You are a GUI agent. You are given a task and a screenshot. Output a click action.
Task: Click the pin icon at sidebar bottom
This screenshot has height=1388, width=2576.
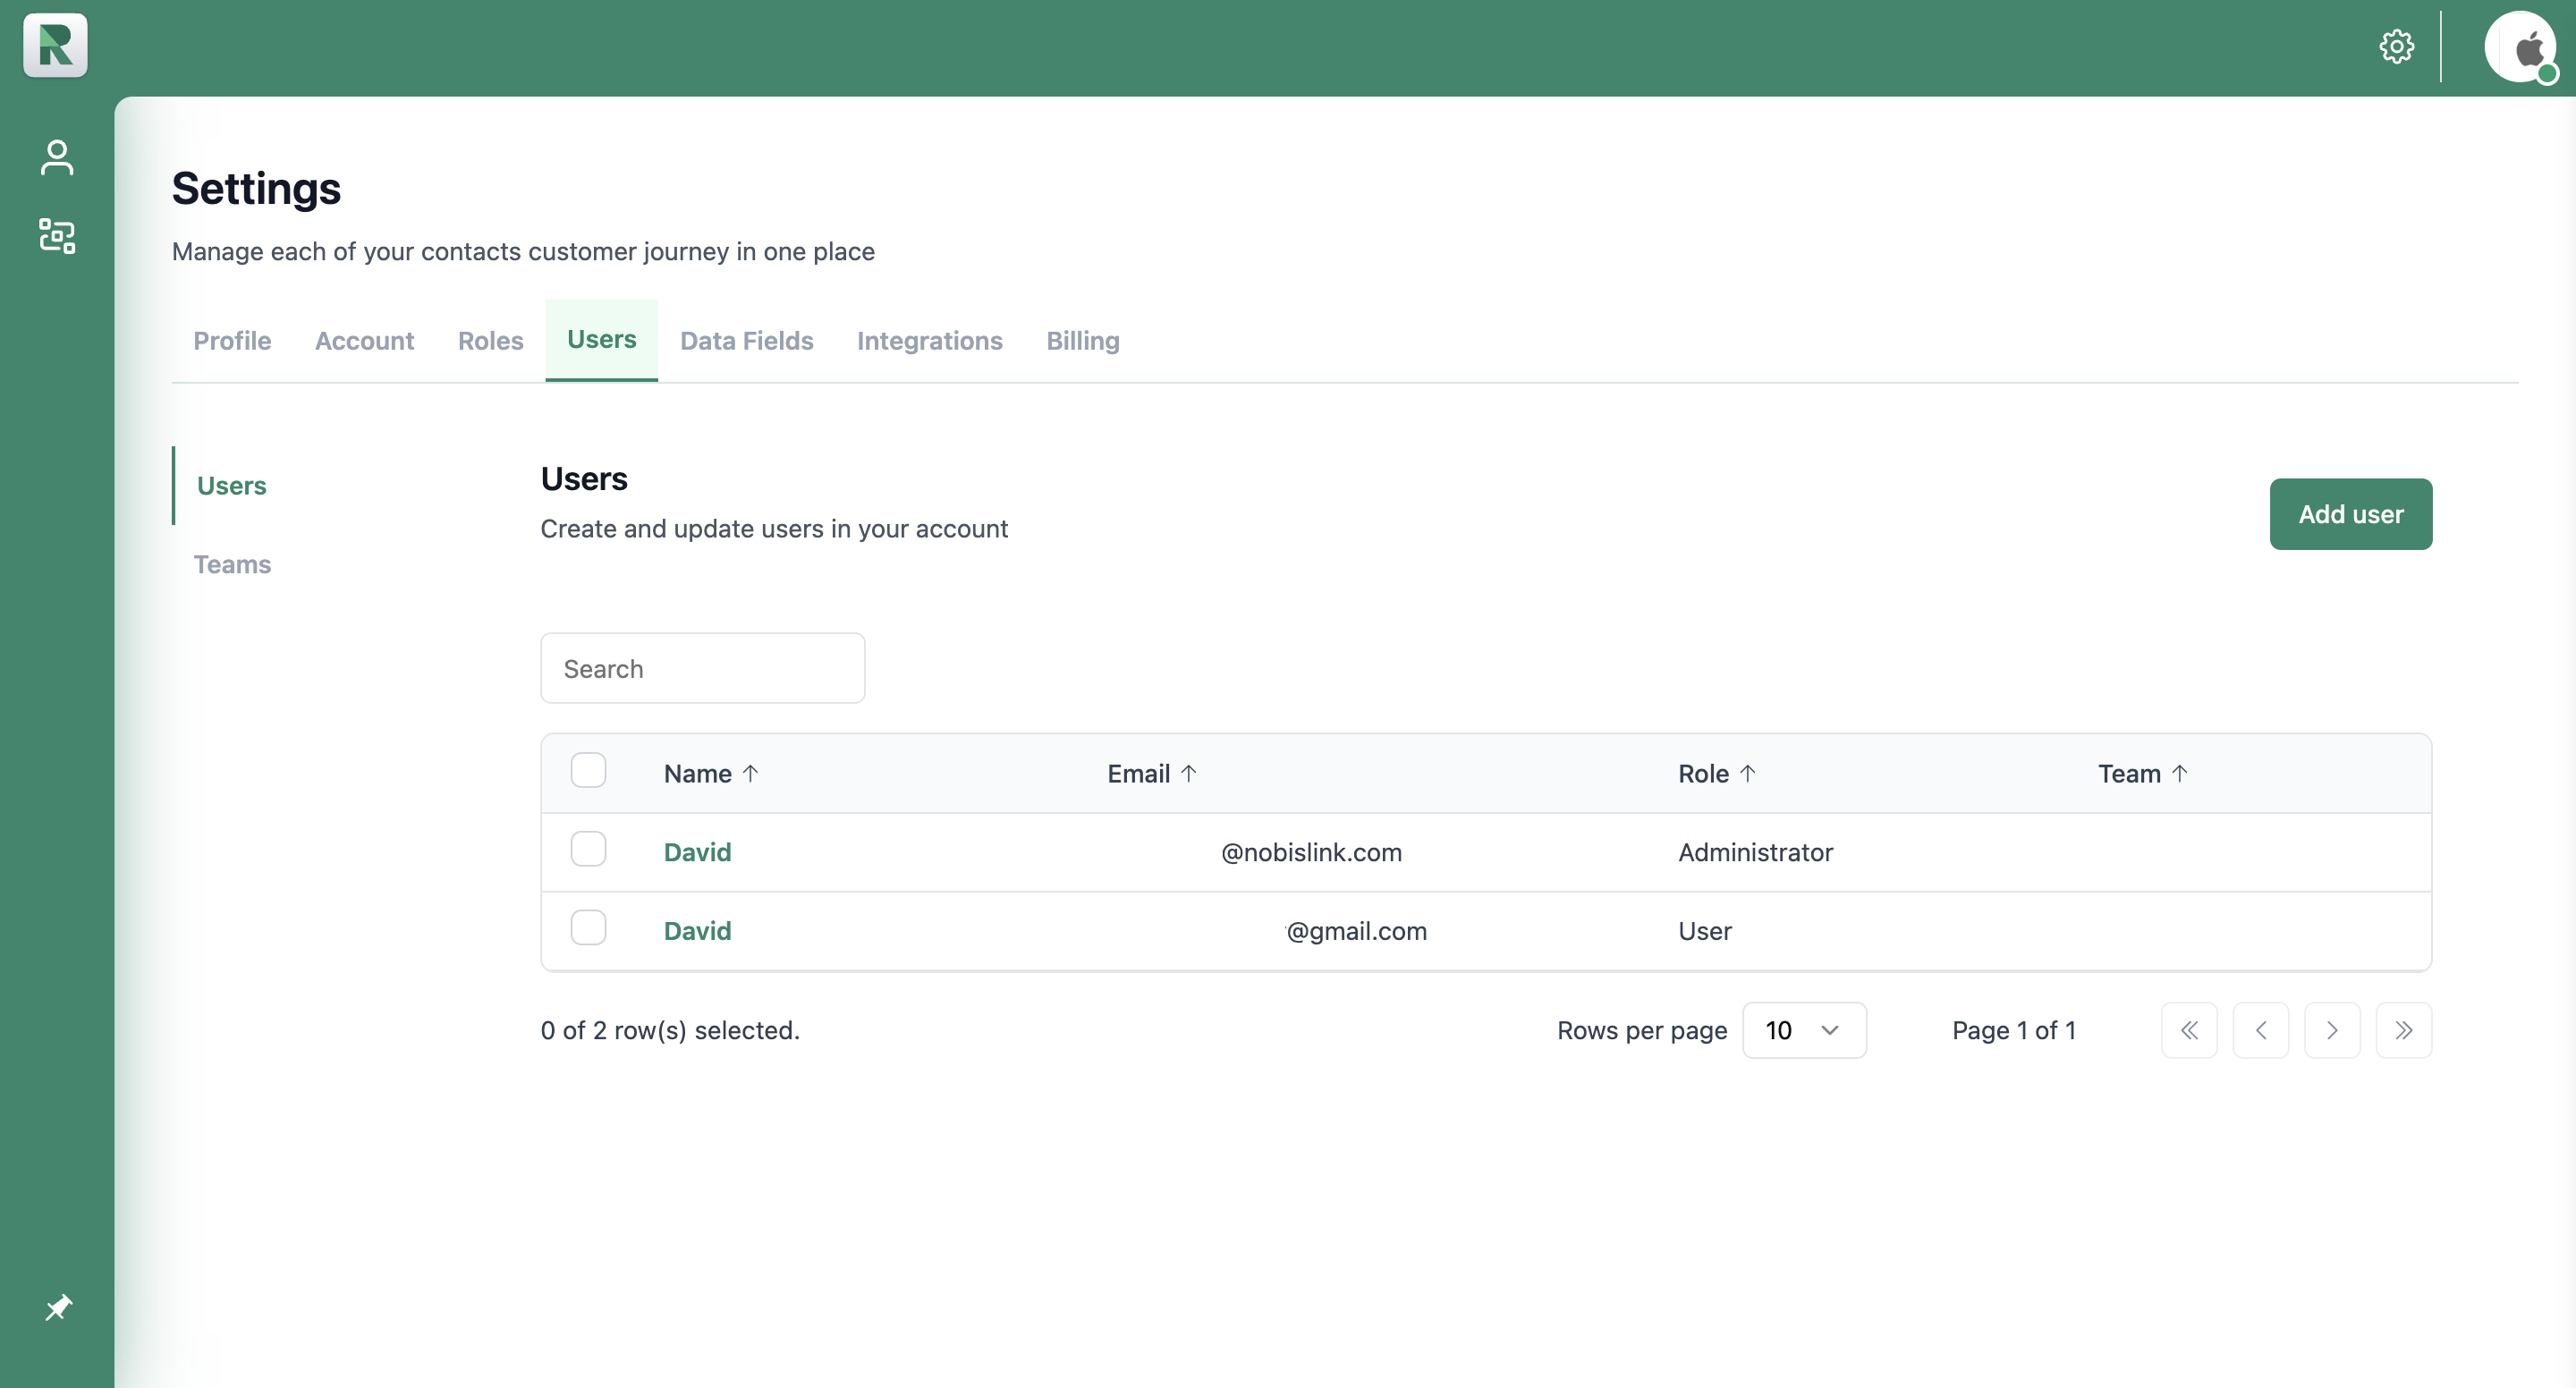pyautogui.click(x=58, y=1307)
